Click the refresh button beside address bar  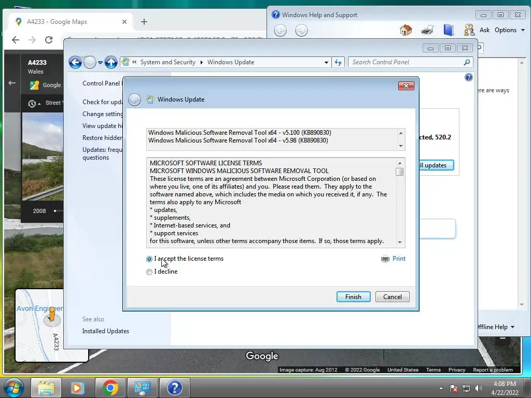coord(338,62)
